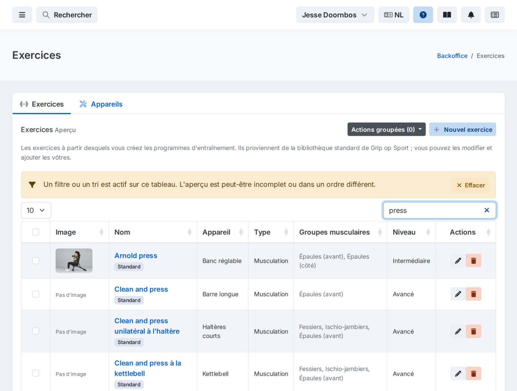
Task: Clear the press search text with X
Action: (487, 210)
